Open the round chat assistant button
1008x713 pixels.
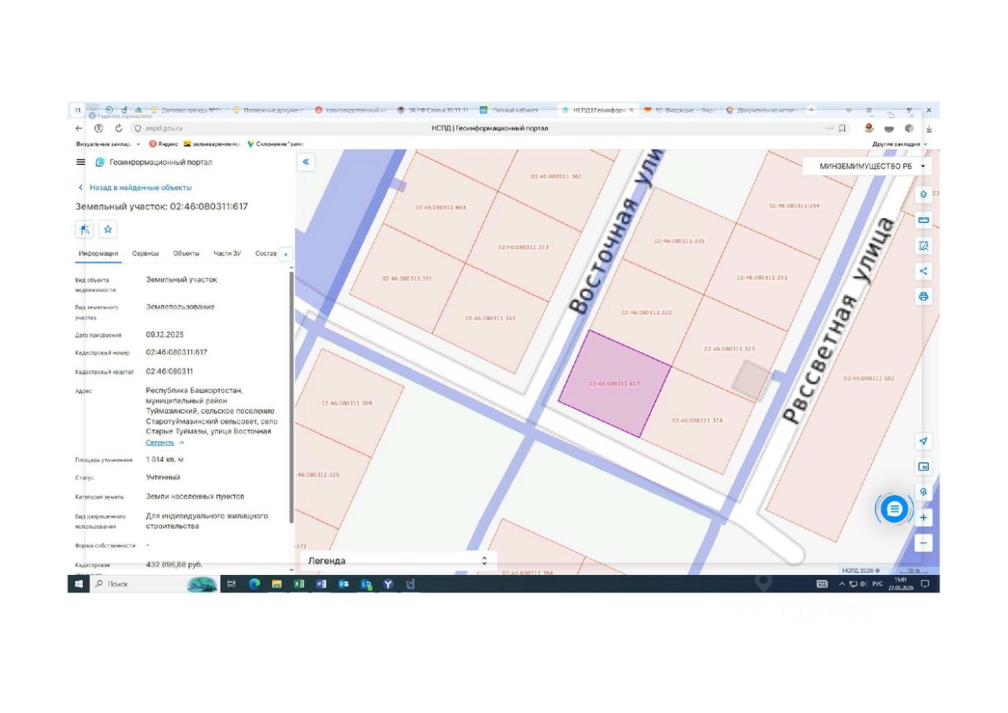894,509
